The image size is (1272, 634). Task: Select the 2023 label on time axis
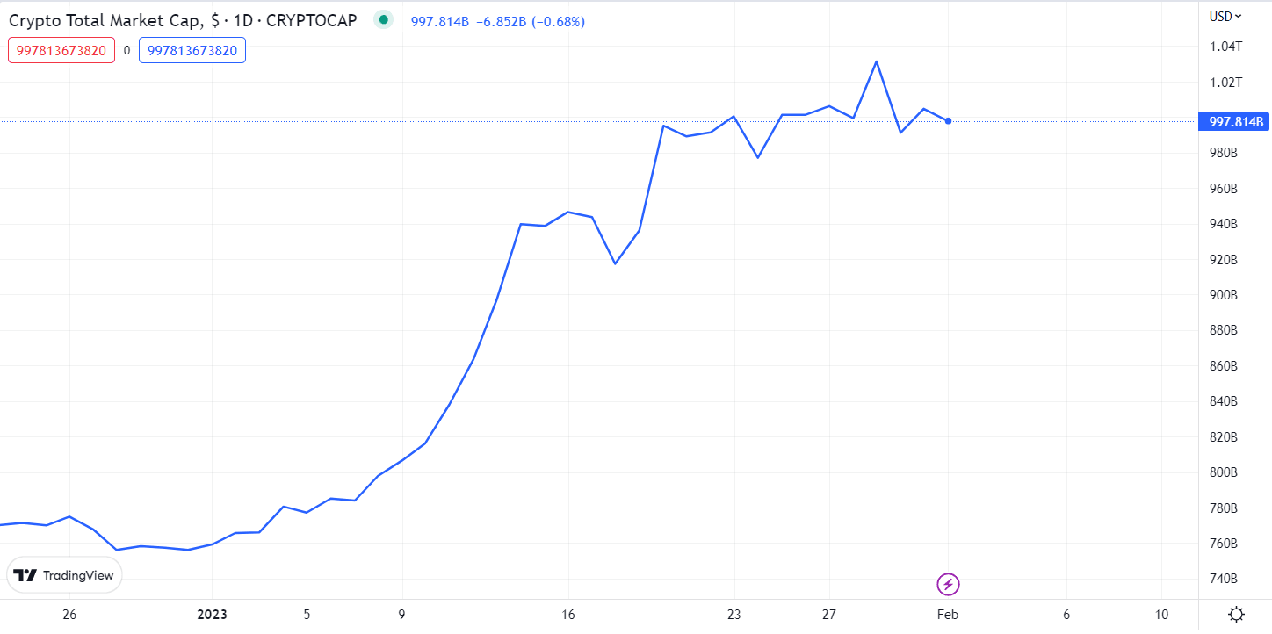212,615
